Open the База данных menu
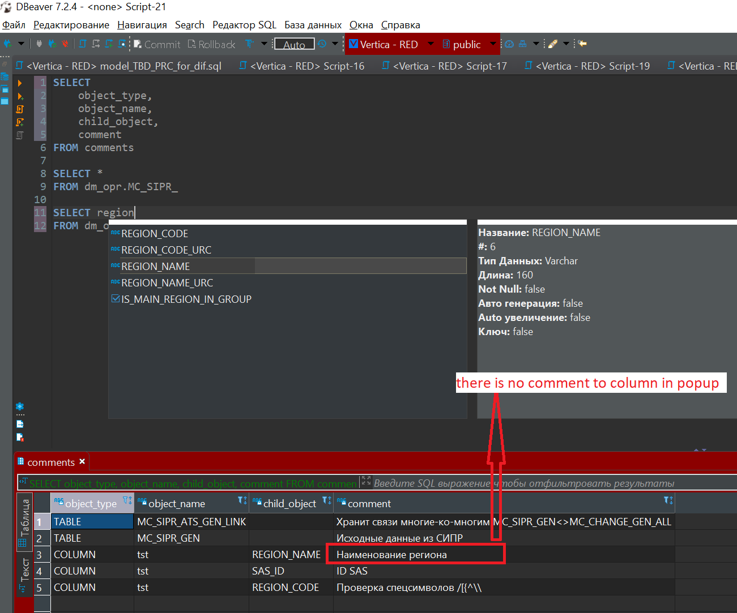Screen dimensions: 737x613 click(313, 25)
